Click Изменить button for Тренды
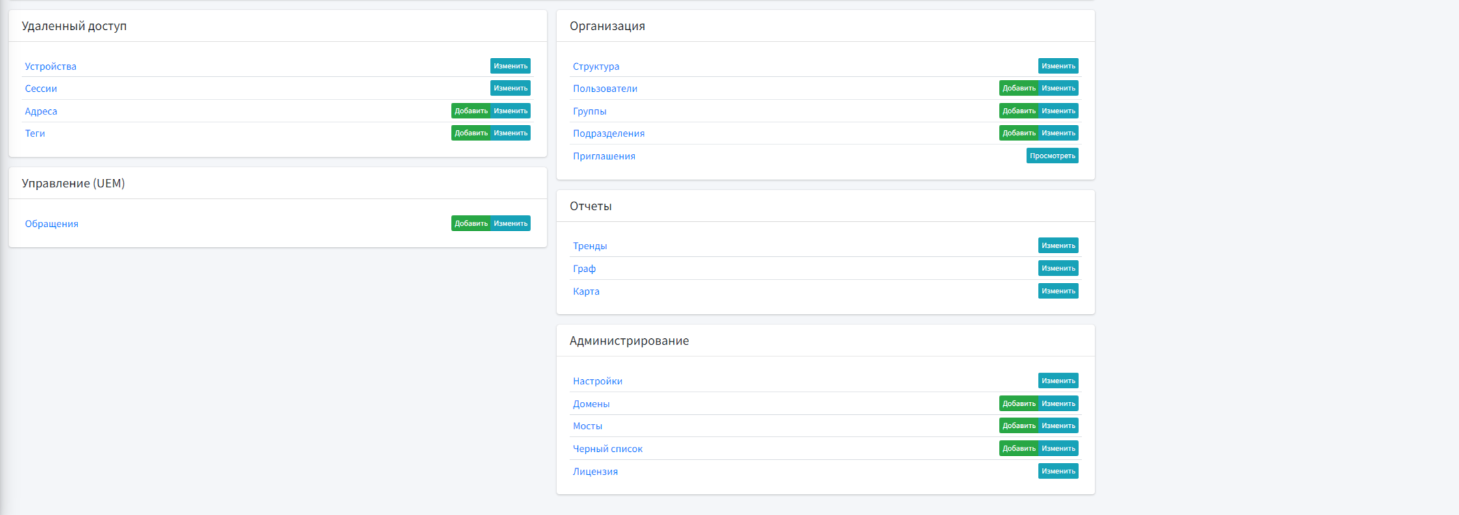The height and width of the screenshot is (515, 1459). coord(1058,245)
